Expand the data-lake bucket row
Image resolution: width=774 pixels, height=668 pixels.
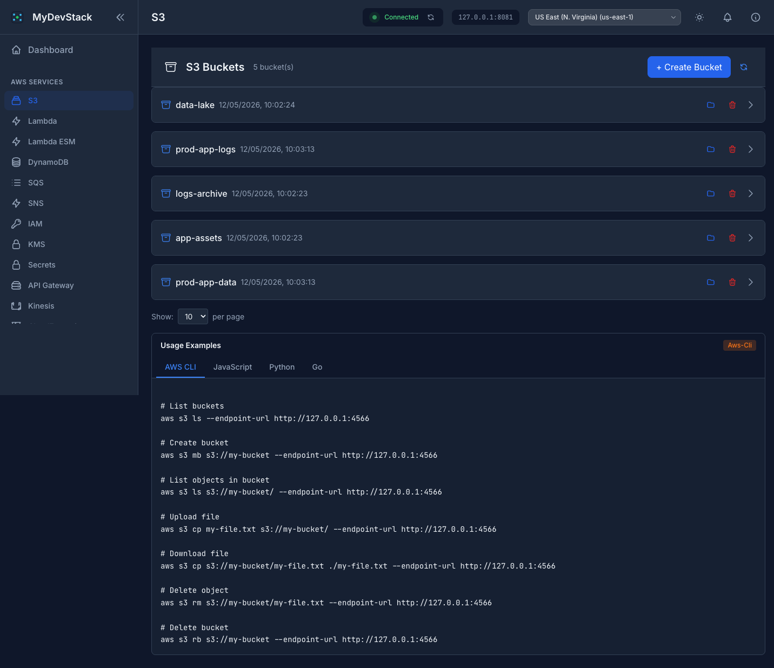click(x=751, y=105)
